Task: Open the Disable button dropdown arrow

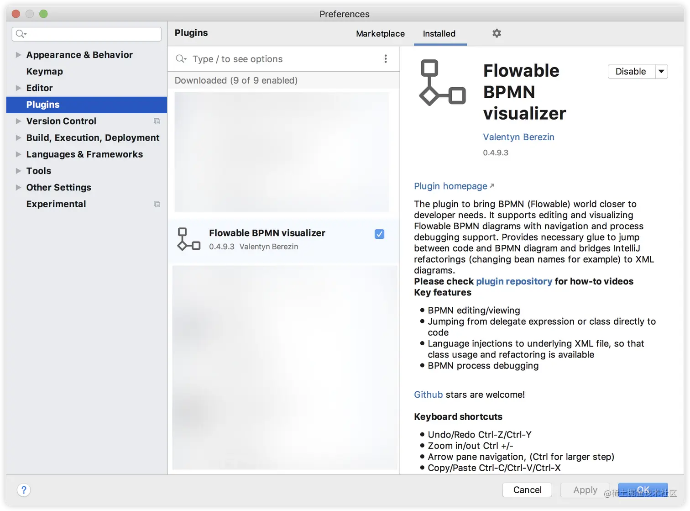Action: pyautogui.click(x=661, y=71)
